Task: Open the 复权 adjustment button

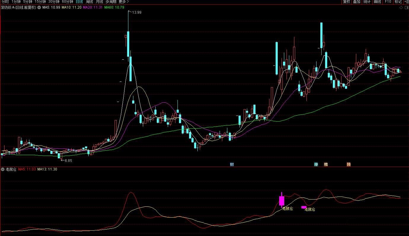Action: pyautogui.click(x=346, y=2)
